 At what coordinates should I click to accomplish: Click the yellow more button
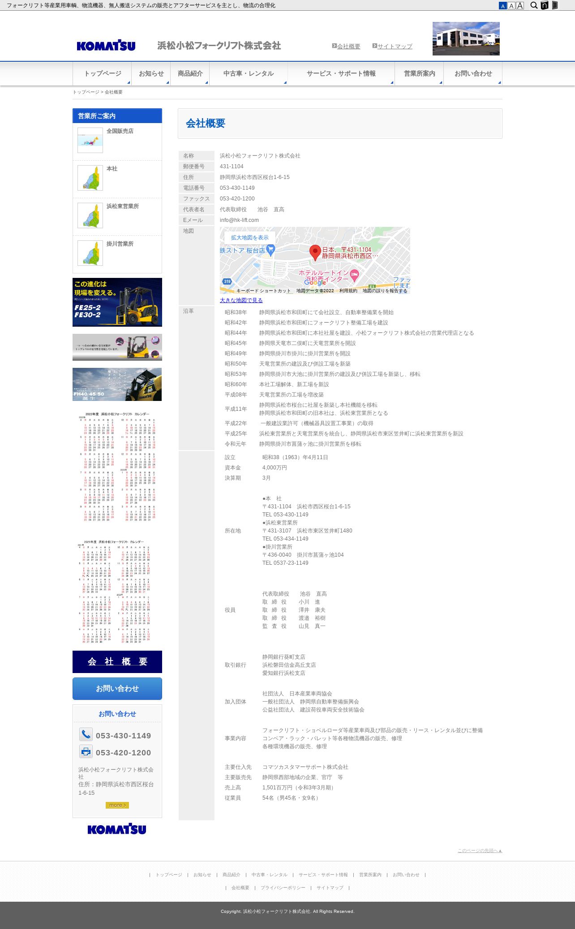[117, 805]
